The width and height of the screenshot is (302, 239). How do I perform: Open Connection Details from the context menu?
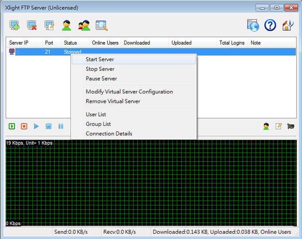pos(134,134)
